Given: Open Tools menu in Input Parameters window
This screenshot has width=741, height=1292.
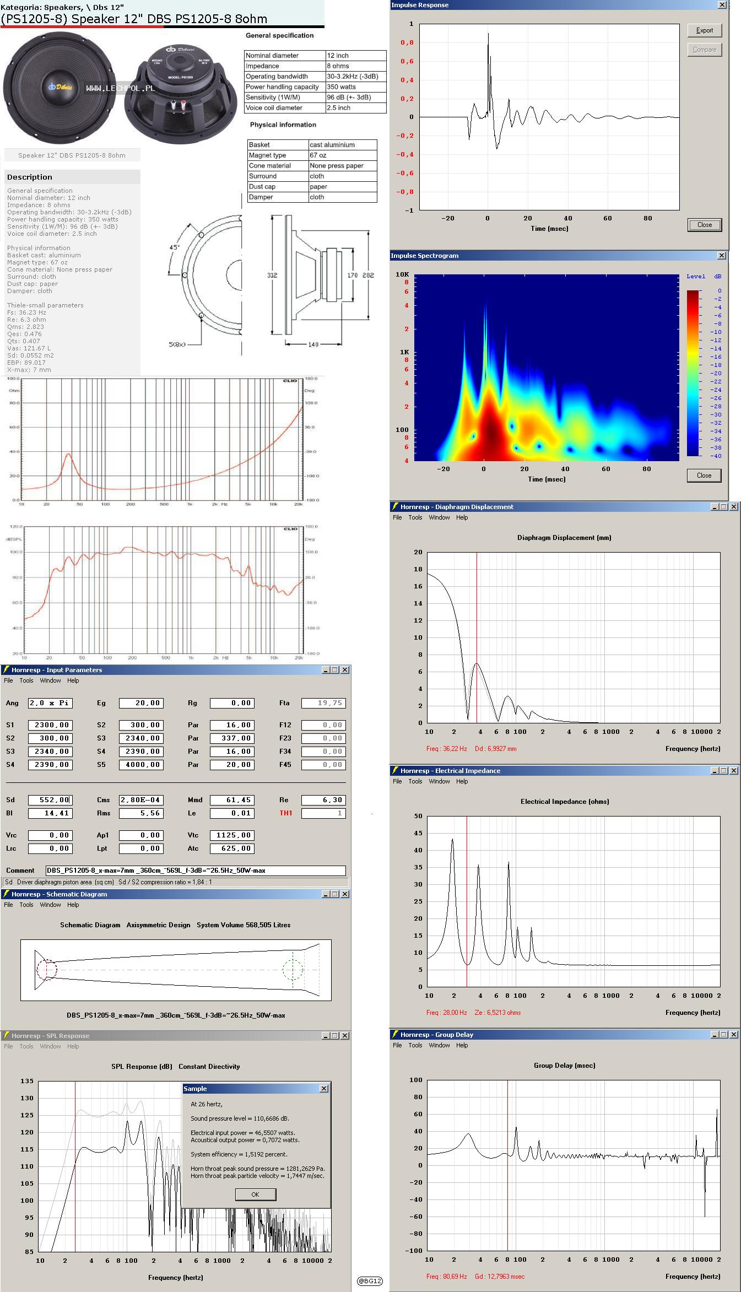Looking at the screenshot, I should click(x=26, y=680).
